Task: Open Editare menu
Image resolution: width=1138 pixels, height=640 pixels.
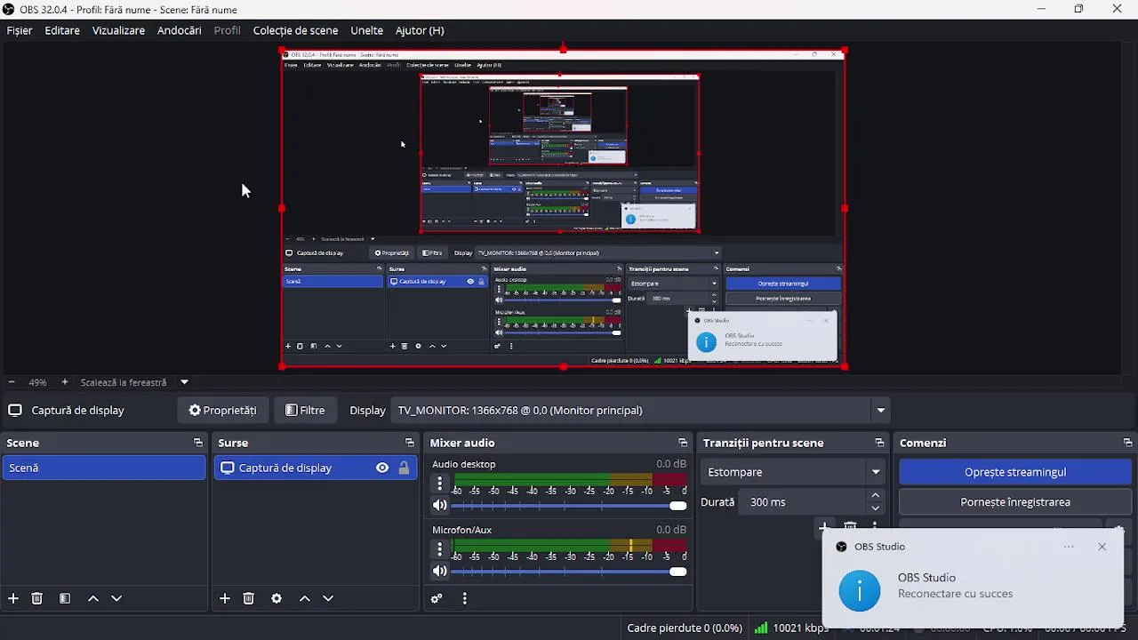Action: [62, 30]
